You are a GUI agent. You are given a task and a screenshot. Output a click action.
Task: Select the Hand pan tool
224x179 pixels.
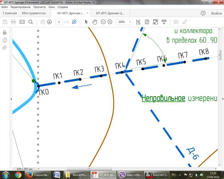[x=95, y=22]
